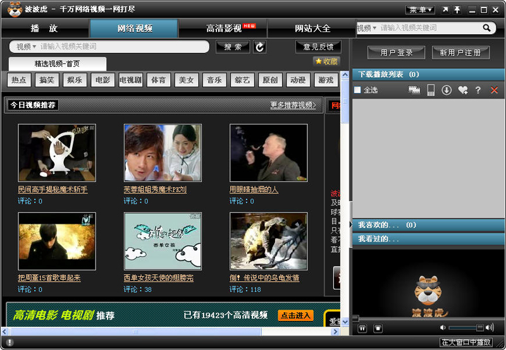Stop playback in the mini player
This screenshot has width=506, height=350.
(x=378, y=329)
